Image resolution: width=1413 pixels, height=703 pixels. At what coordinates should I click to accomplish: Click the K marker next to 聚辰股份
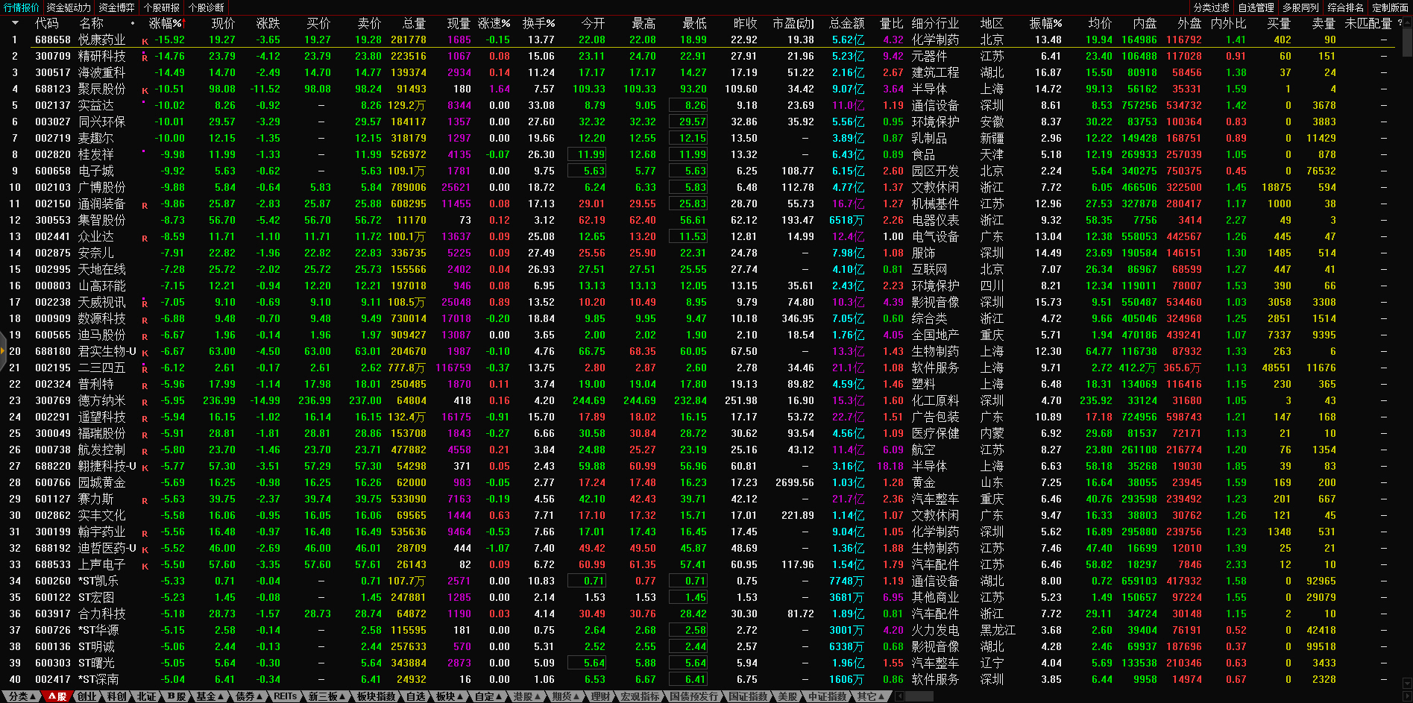tap(145, 90)
